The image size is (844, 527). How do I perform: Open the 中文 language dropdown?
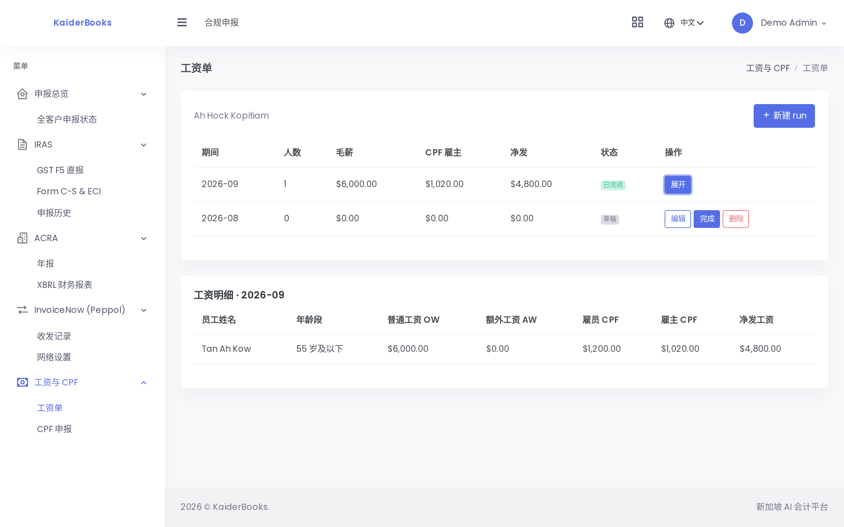point(692,23)
